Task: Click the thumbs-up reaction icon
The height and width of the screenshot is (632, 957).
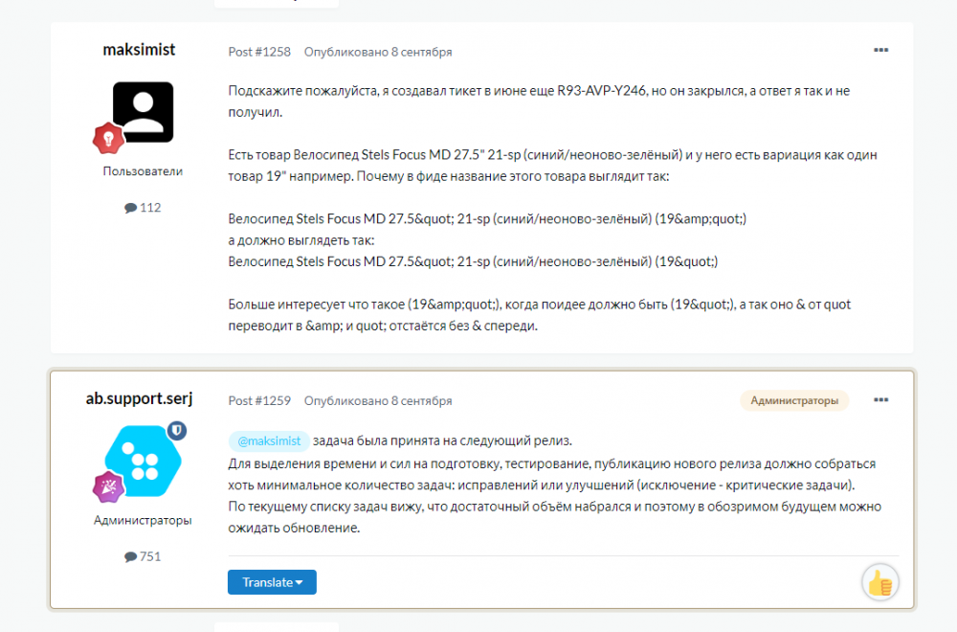Action: click(879, 581)
